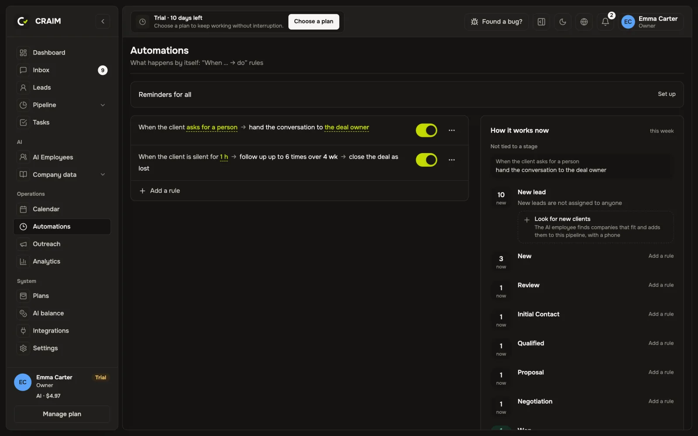Open the Look for new clients card
The height and width of the screenshot is (436, 698).
pos(595,227)
